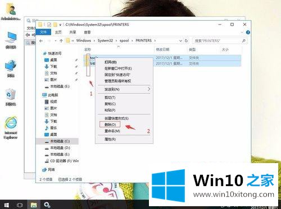Click the Back arrow in Explorer navigation bar
The height and width of the screenshot is (209, 281).
pos(41,41)
